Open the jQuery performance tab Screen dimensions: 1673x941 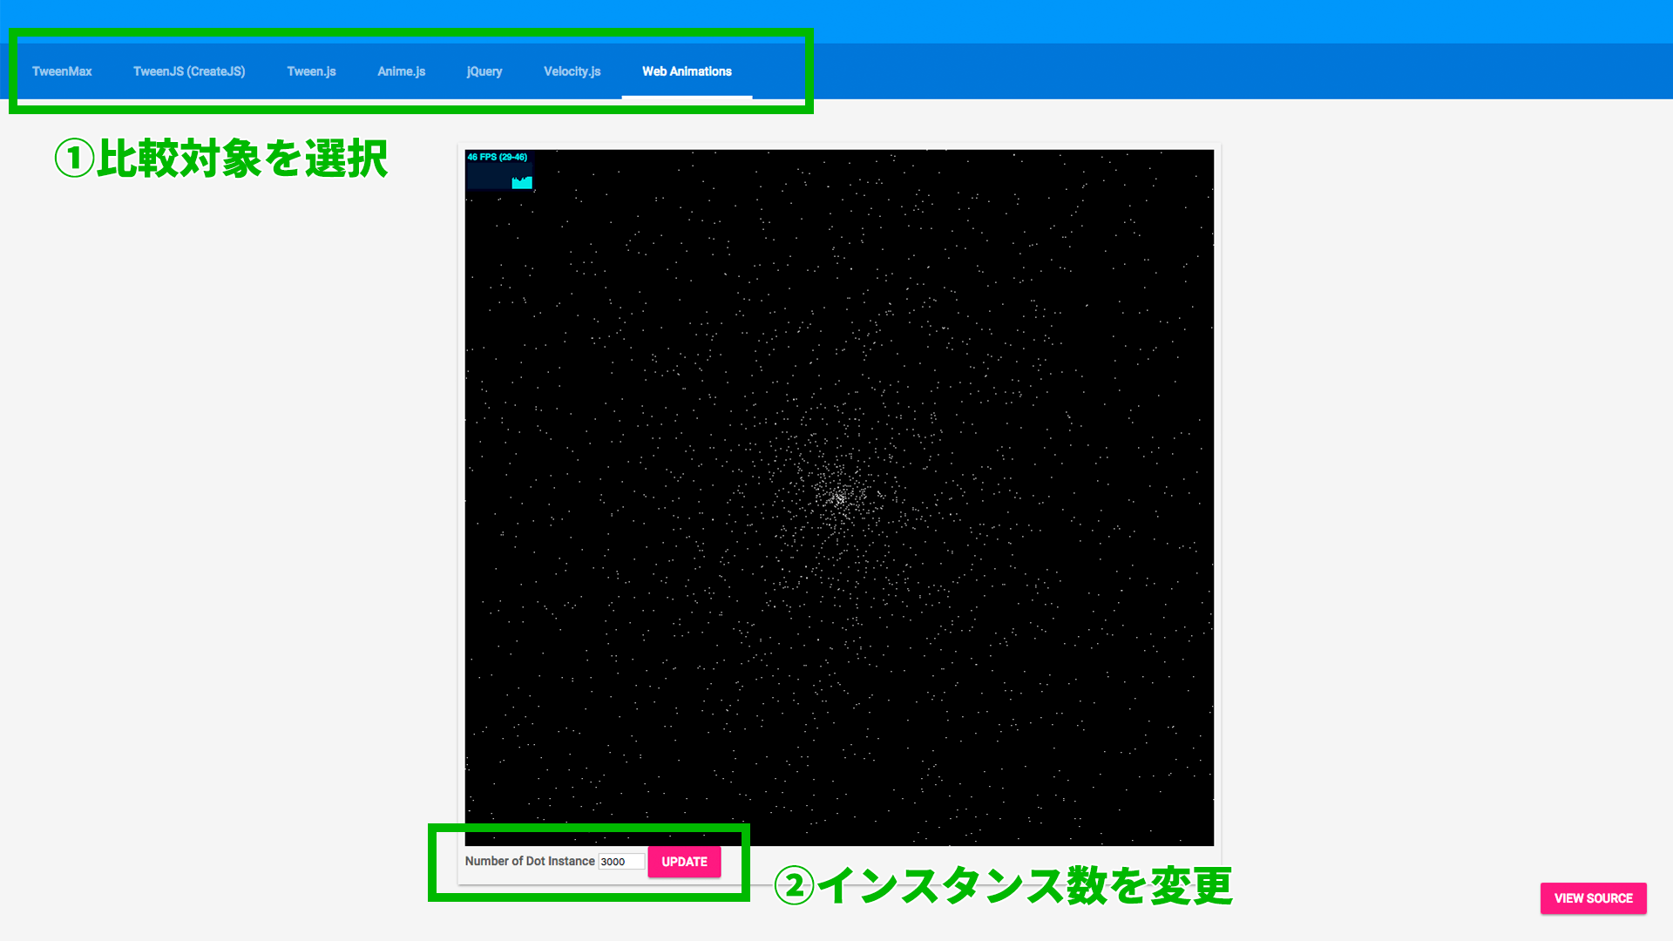pyautogui.click(x=484, y=71)
